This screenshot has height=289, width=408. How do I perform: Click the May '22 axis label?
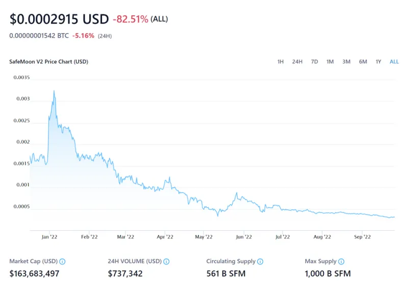[203, 237]
